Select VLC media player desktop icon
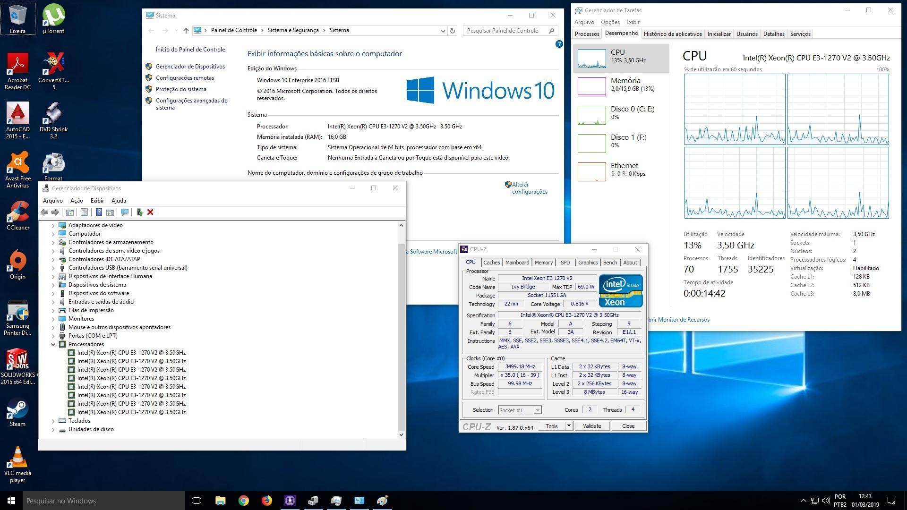 tap(17, 465)
